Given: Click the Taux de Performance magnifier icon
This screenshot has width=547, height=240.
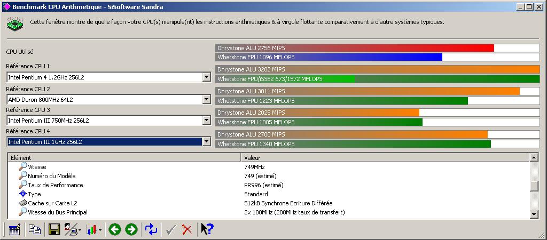Looking at the screenshot, I should coord(22,185).
